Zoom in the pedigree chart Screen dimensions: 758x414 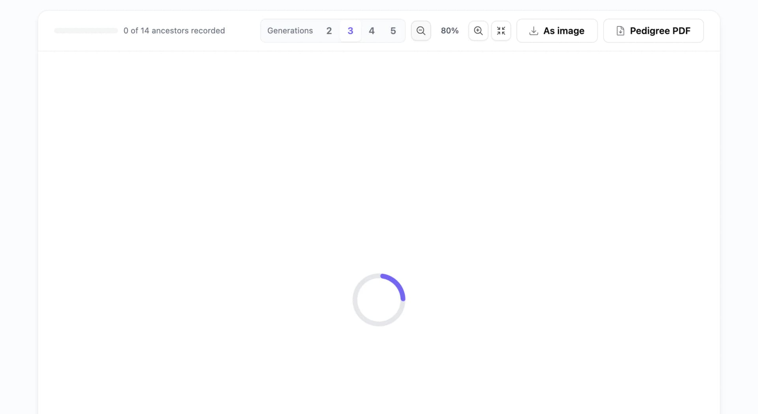coord(478,31)
